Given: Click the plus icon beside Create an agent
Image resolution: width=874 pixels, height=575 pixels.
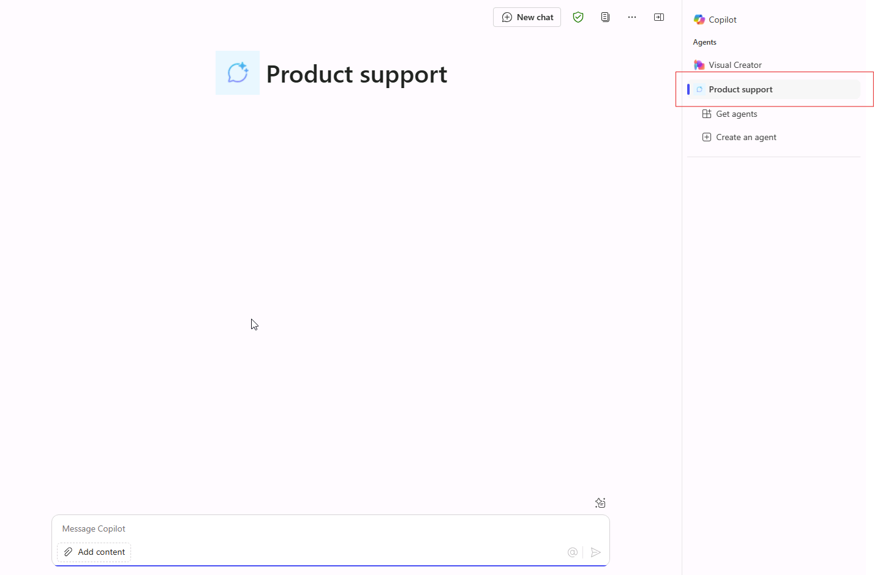Looking at the screenshot, I should point(707,137).
